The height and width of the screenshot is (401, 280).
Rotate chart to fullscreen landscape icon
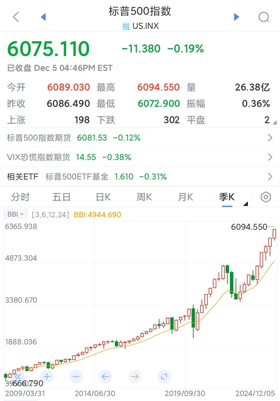(x=164, y=377)
